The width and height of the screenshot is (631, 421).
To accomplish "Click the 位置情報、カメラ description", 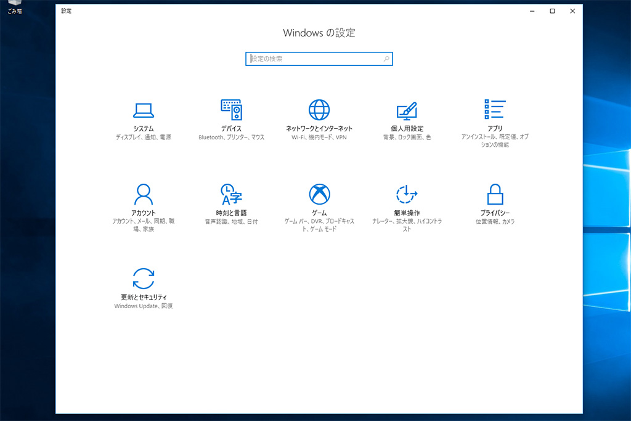I will (495, 221).
